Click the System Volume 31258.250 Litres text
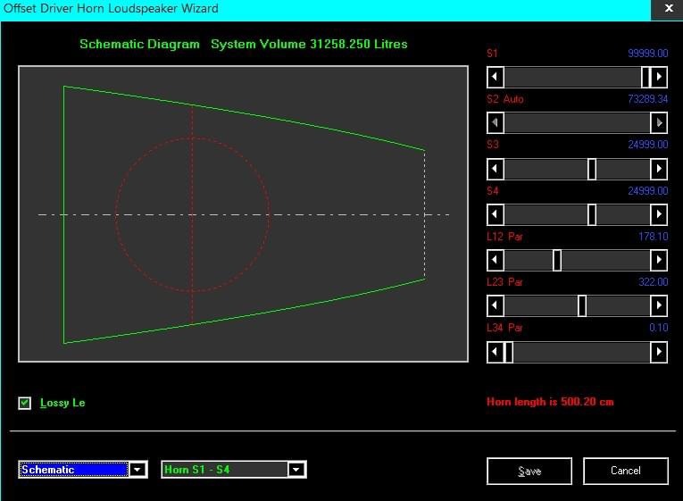 pyautogui.click(x=309, y=44)
